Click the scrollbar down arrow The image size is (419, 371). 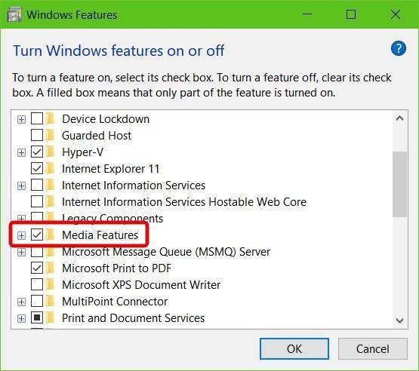click(399, 320)
